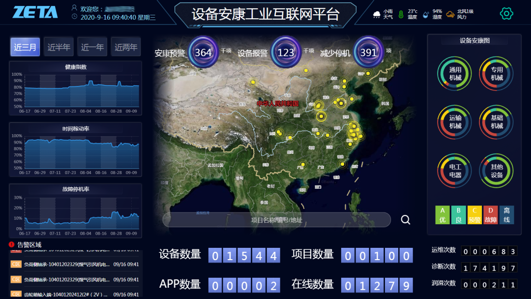Click the user profile icon beside 欢迎您

pyautogui.click(x=74, y=8)
